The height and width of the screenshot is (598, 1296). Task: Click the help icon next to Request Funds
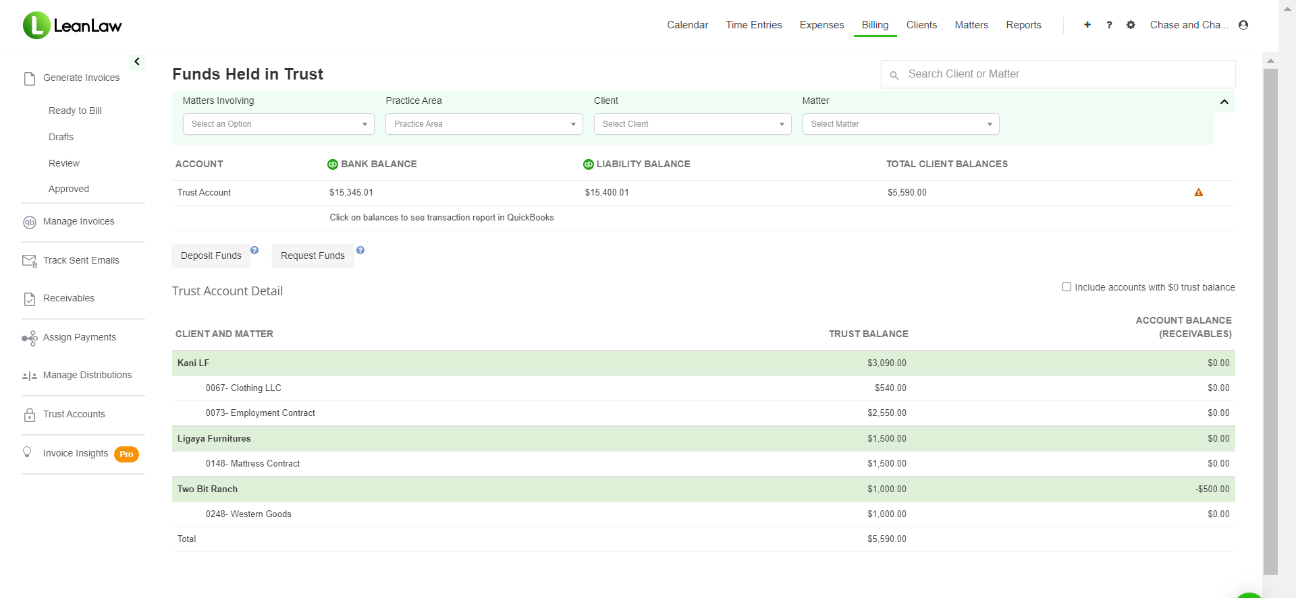(x=360, y=250)
